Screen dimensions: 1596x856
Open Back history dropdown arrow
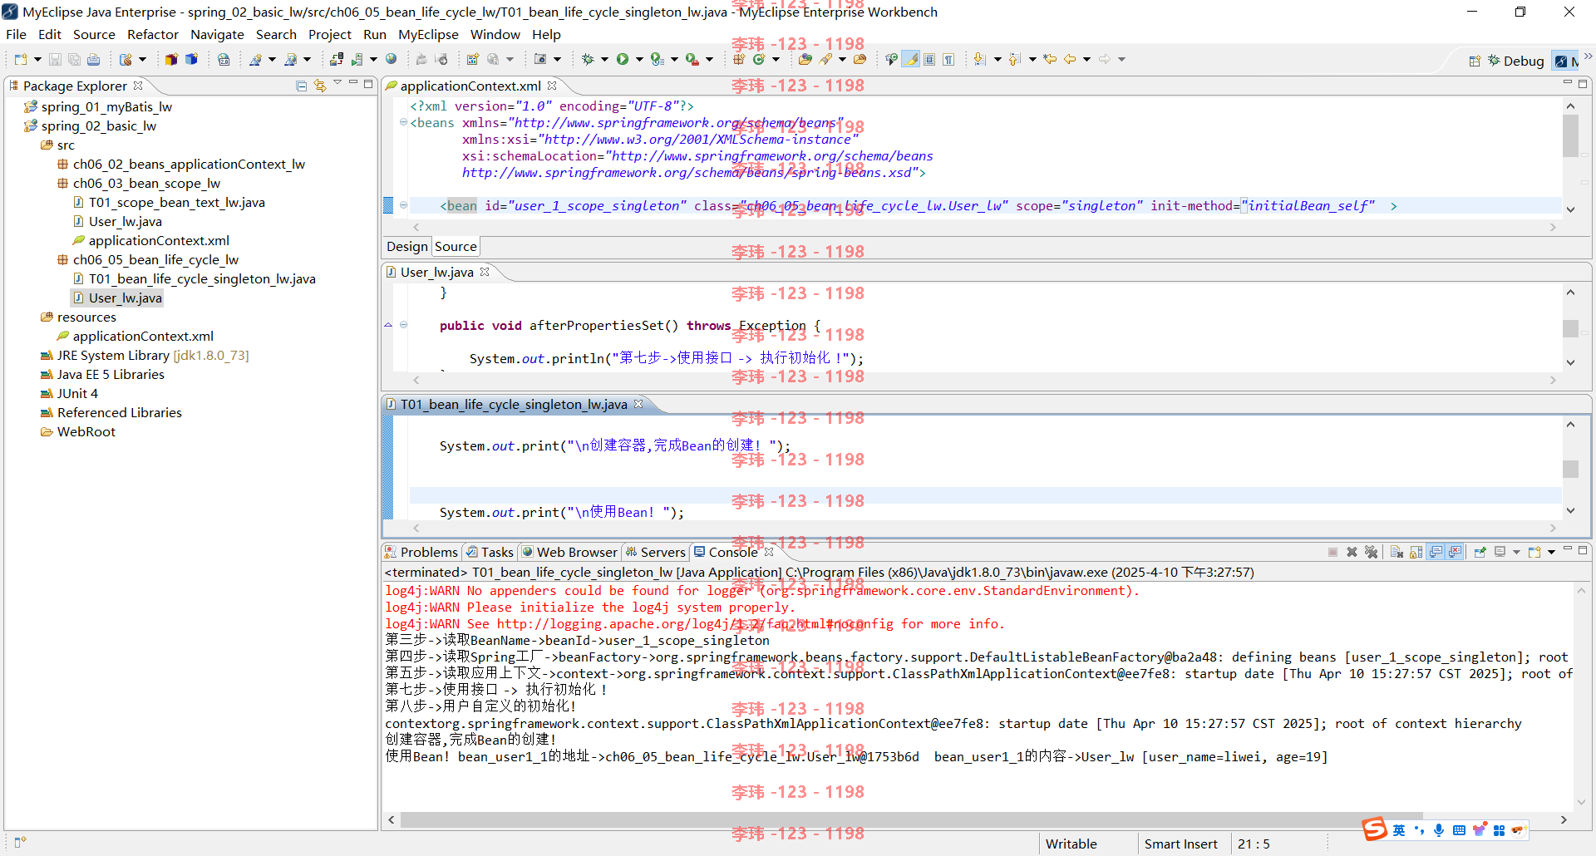point(1086,59)
